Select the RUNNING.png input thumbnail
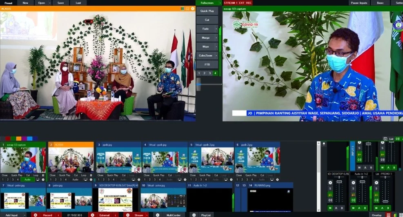Screen dimensions: 403x217 (x=271, y=200)
